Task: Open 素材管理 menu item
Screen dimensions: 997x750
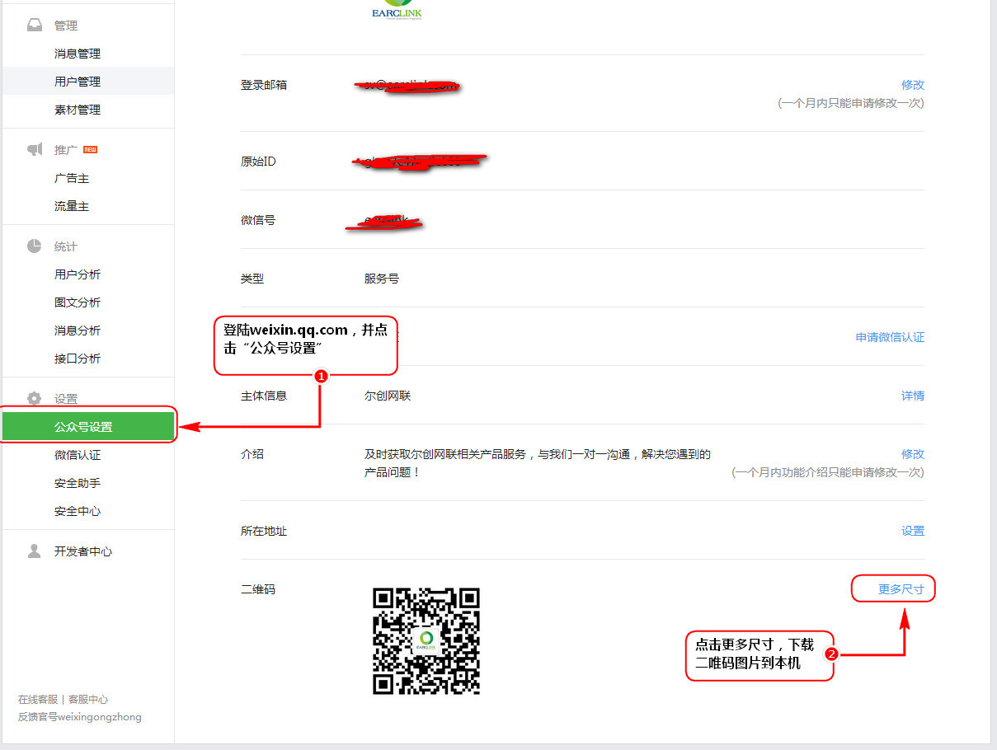Action: 78,110
